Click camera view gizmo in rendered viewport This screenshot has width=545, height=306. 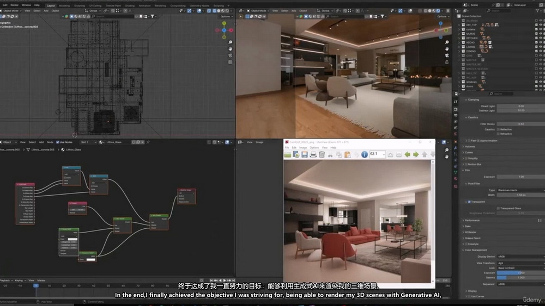click(447, 55)
